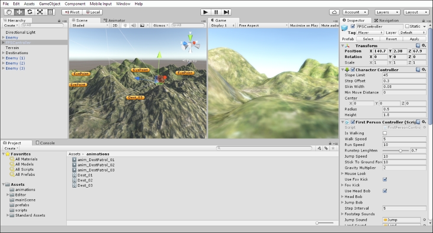Filter project search by type
This screenshot has height=233, width=433.
[x=320, y=148]
